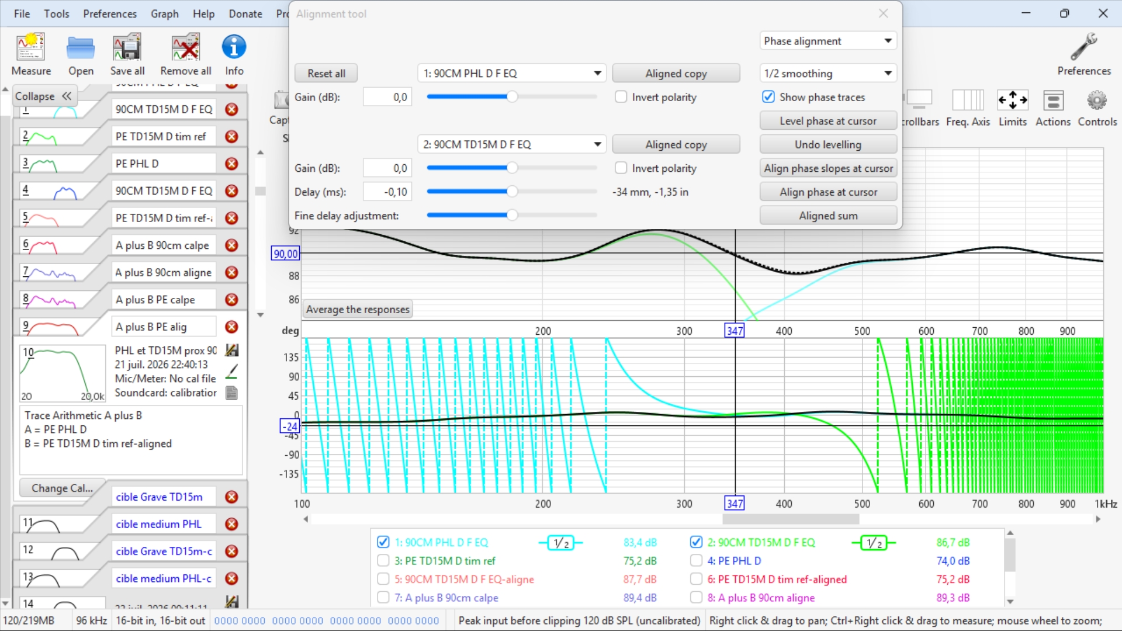The image size is (1122, 631).
Task: Expand the Phase alignment mode dropdown
Action: [828, 41]
